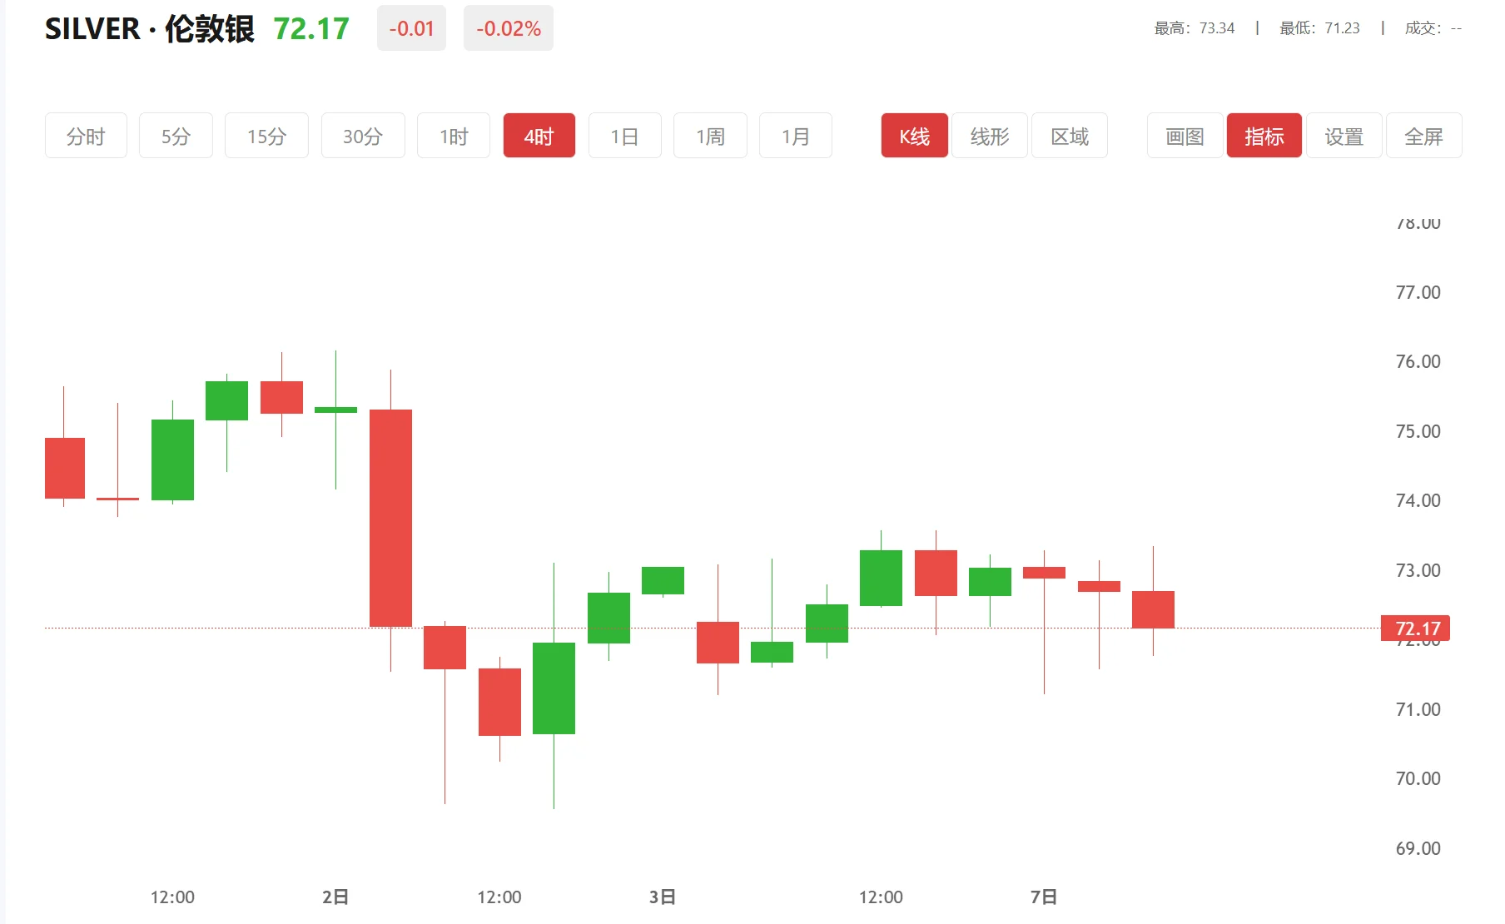This screenshot has height=924, width=1505.
Task: Select the 1日 timeframe
Action: pos(624,136)
